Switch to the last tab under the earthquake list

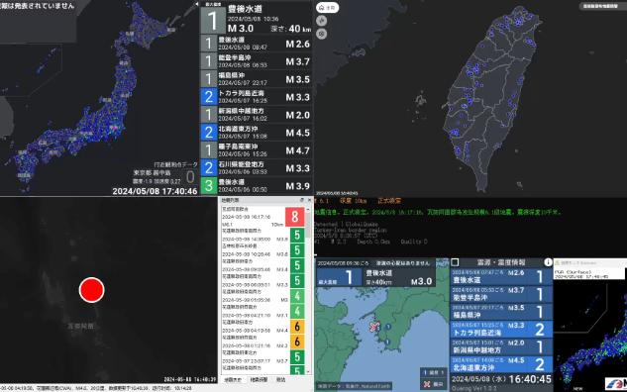point(280,379)
